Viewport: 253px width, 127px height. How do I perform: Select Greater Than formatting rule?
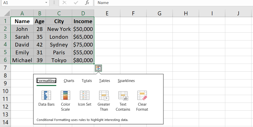point(104,96)
